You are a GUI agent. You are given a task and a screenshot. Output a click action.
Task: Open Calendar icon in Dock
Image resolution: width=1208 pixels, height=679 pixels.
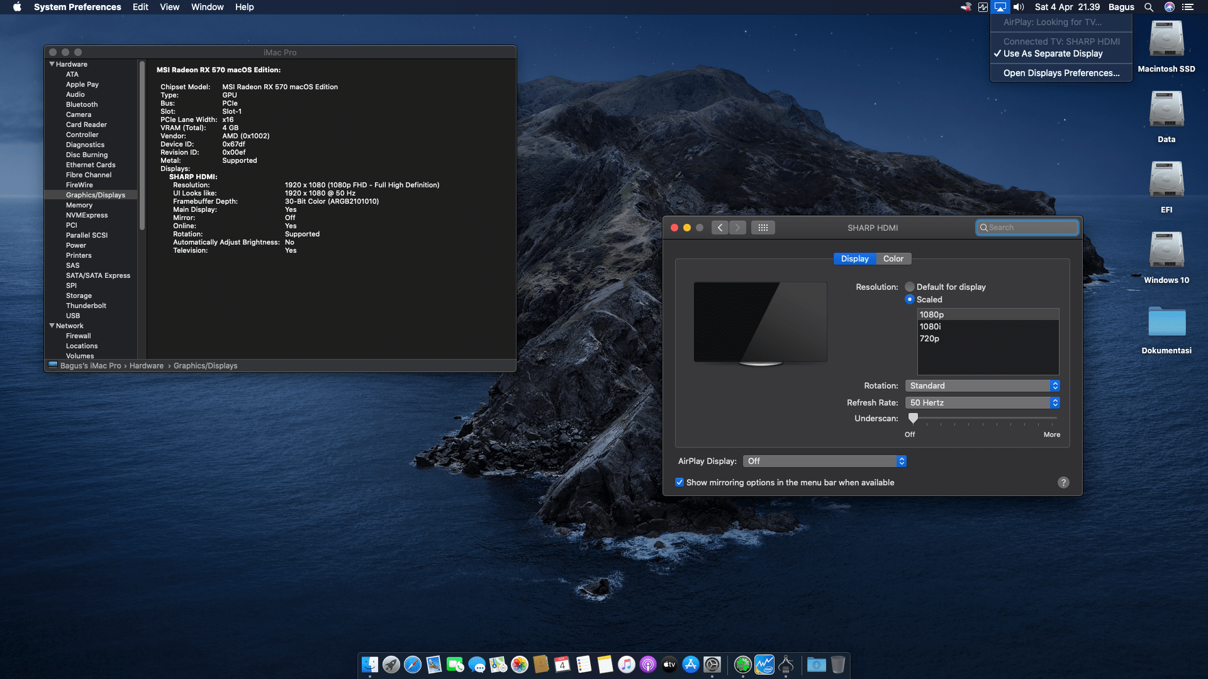click(x=562, y=665)
